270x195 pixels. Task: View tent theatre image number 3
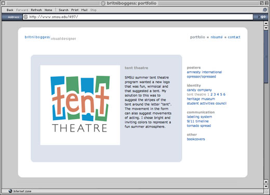click(x=214, y=94)
